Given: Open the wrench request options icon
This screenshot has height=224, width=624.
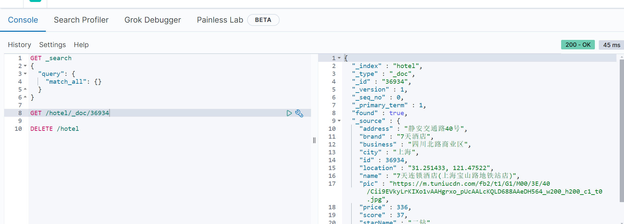Looking at the screenshot, I should pos(299,113).
